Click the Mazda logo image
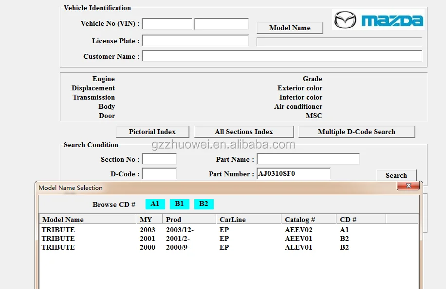Image resolution: width=446 pixels, height=289 pixels. tap(378, 20)
